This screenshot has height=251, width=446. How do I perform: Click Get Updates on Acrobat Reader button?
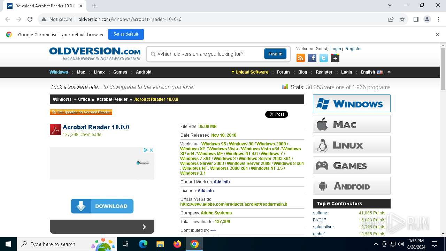point(81,112)
